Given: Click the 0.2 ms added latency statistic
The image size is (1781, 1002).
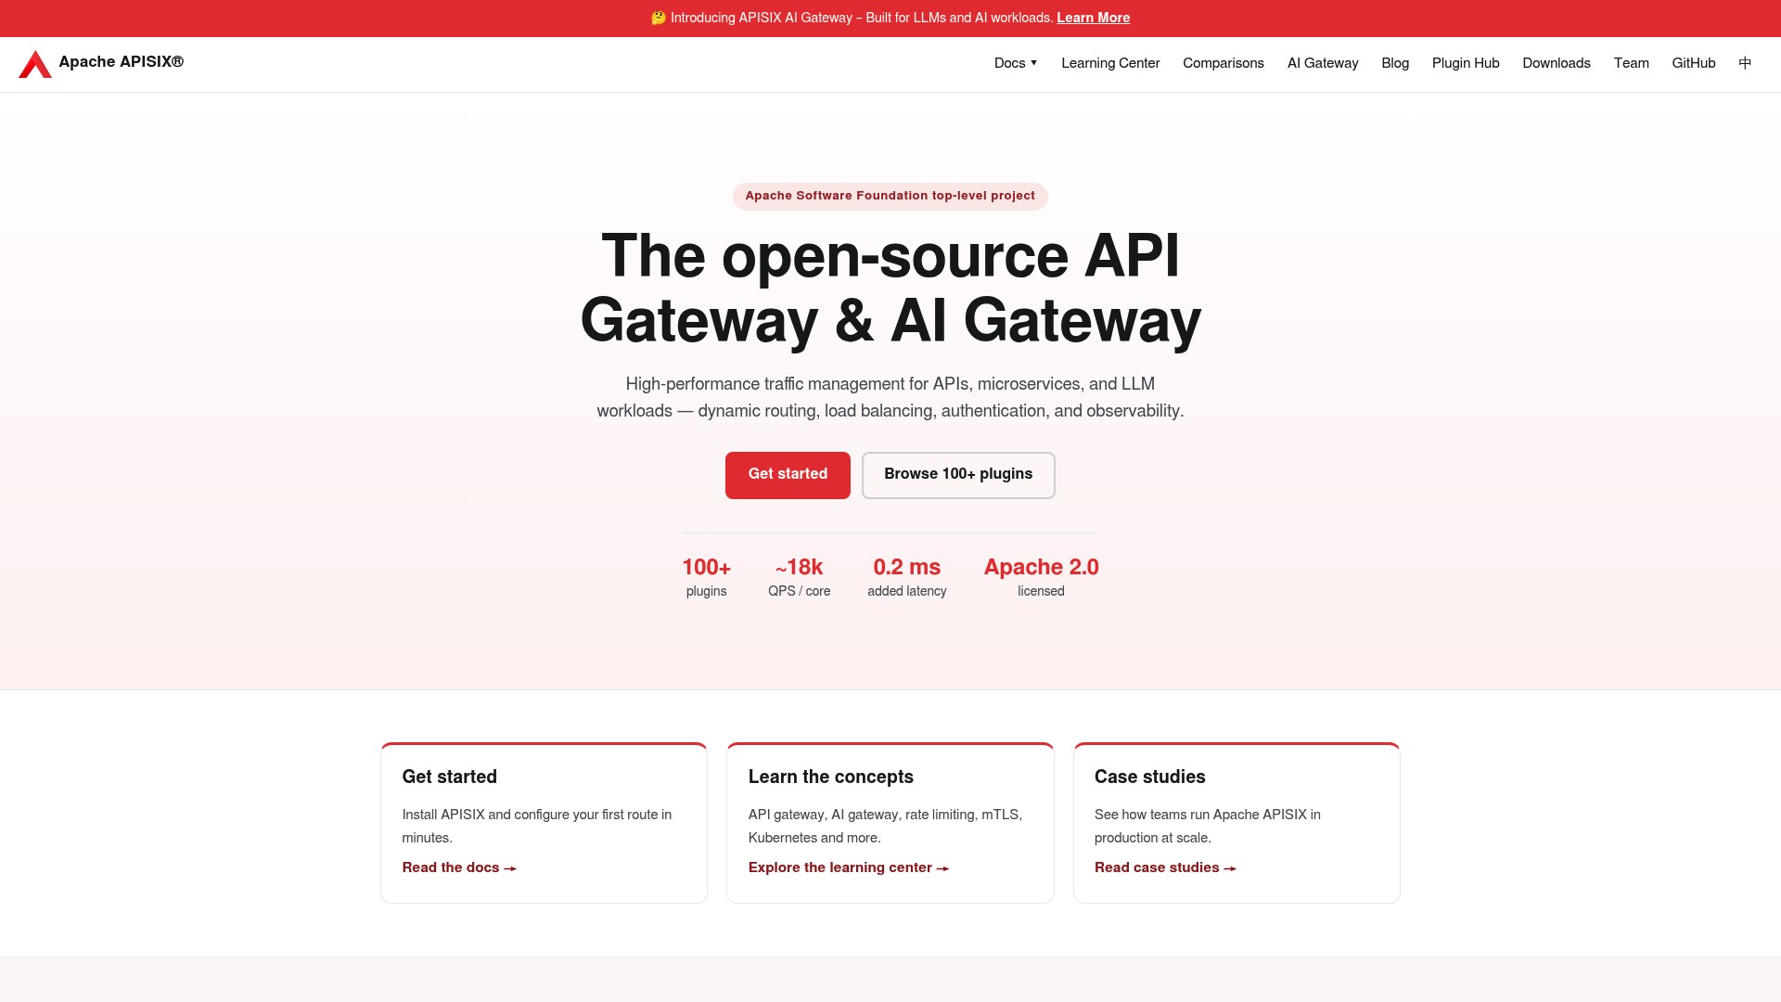Looking at the screenshot, I should 907,577.
